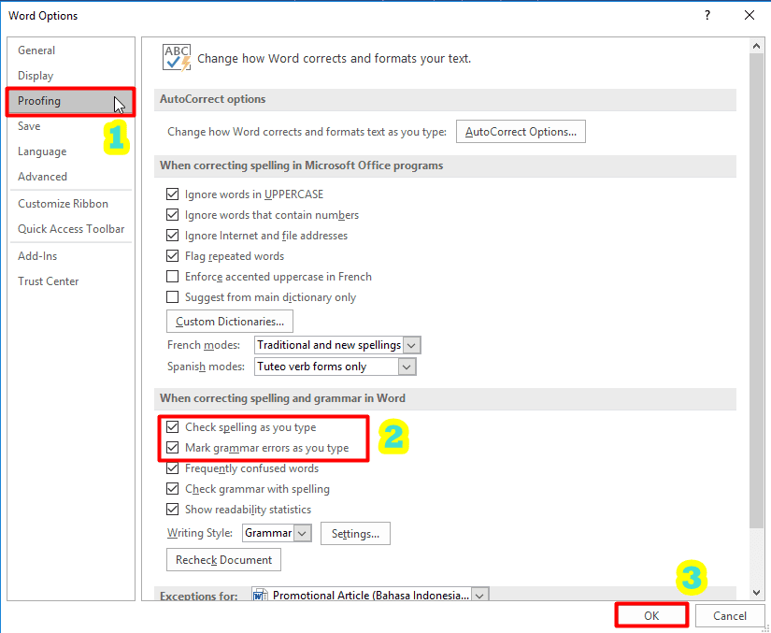Enable Enforce accented uppercase in French
Image resolution: width=771 pixels, height=633 pixels.
click(172, 277)
